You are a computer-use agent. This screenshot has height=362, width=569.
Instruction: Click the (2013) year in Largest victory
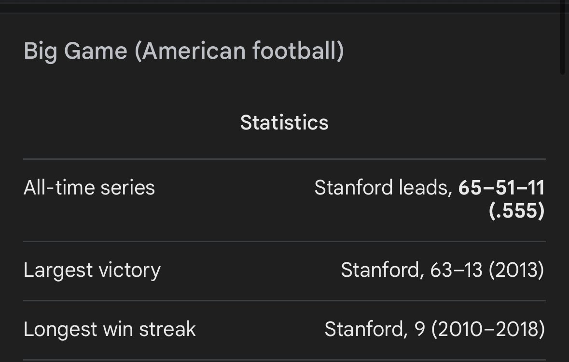coord(517,270)
